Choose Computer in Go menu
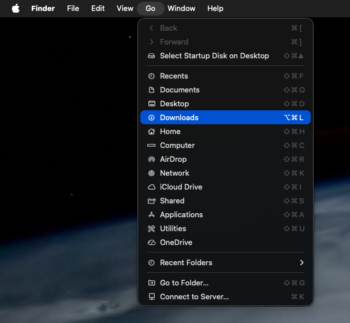Screen dimensions: 350x323 225,146
